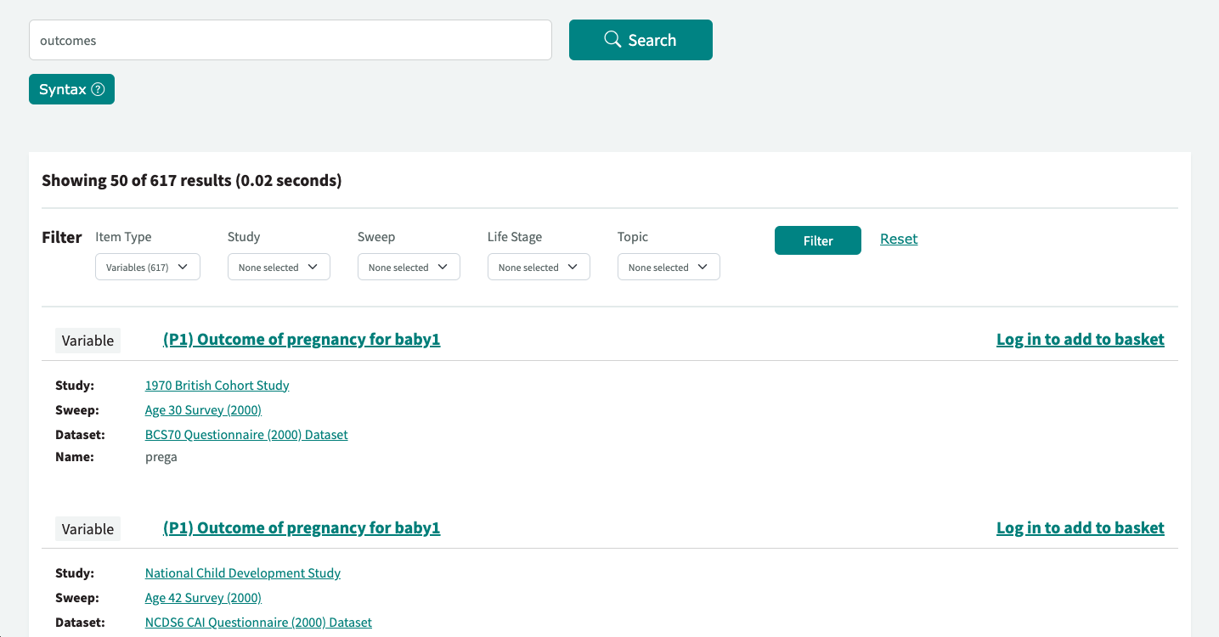Click the Search button

click(641, 39)
